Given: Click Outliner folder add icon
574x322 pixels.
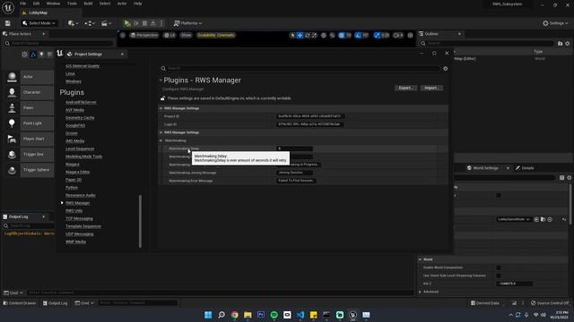Looking at the screenshot, I should (560, 44).
